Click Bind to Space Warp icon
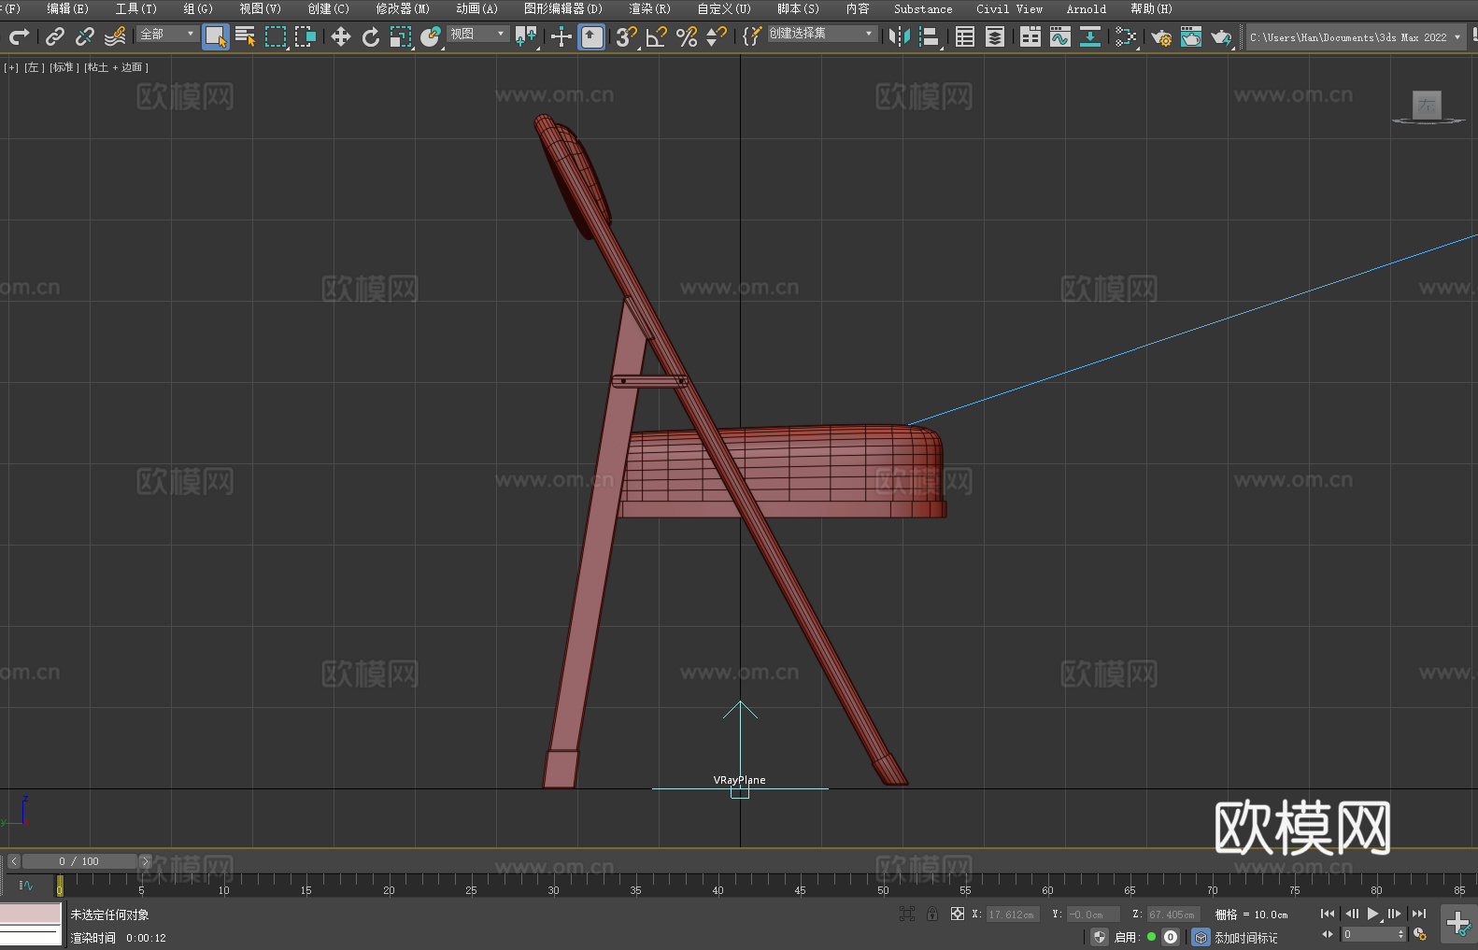This screenshot has height=950, width=1478. pyautogui.click(x=115, y=36)
